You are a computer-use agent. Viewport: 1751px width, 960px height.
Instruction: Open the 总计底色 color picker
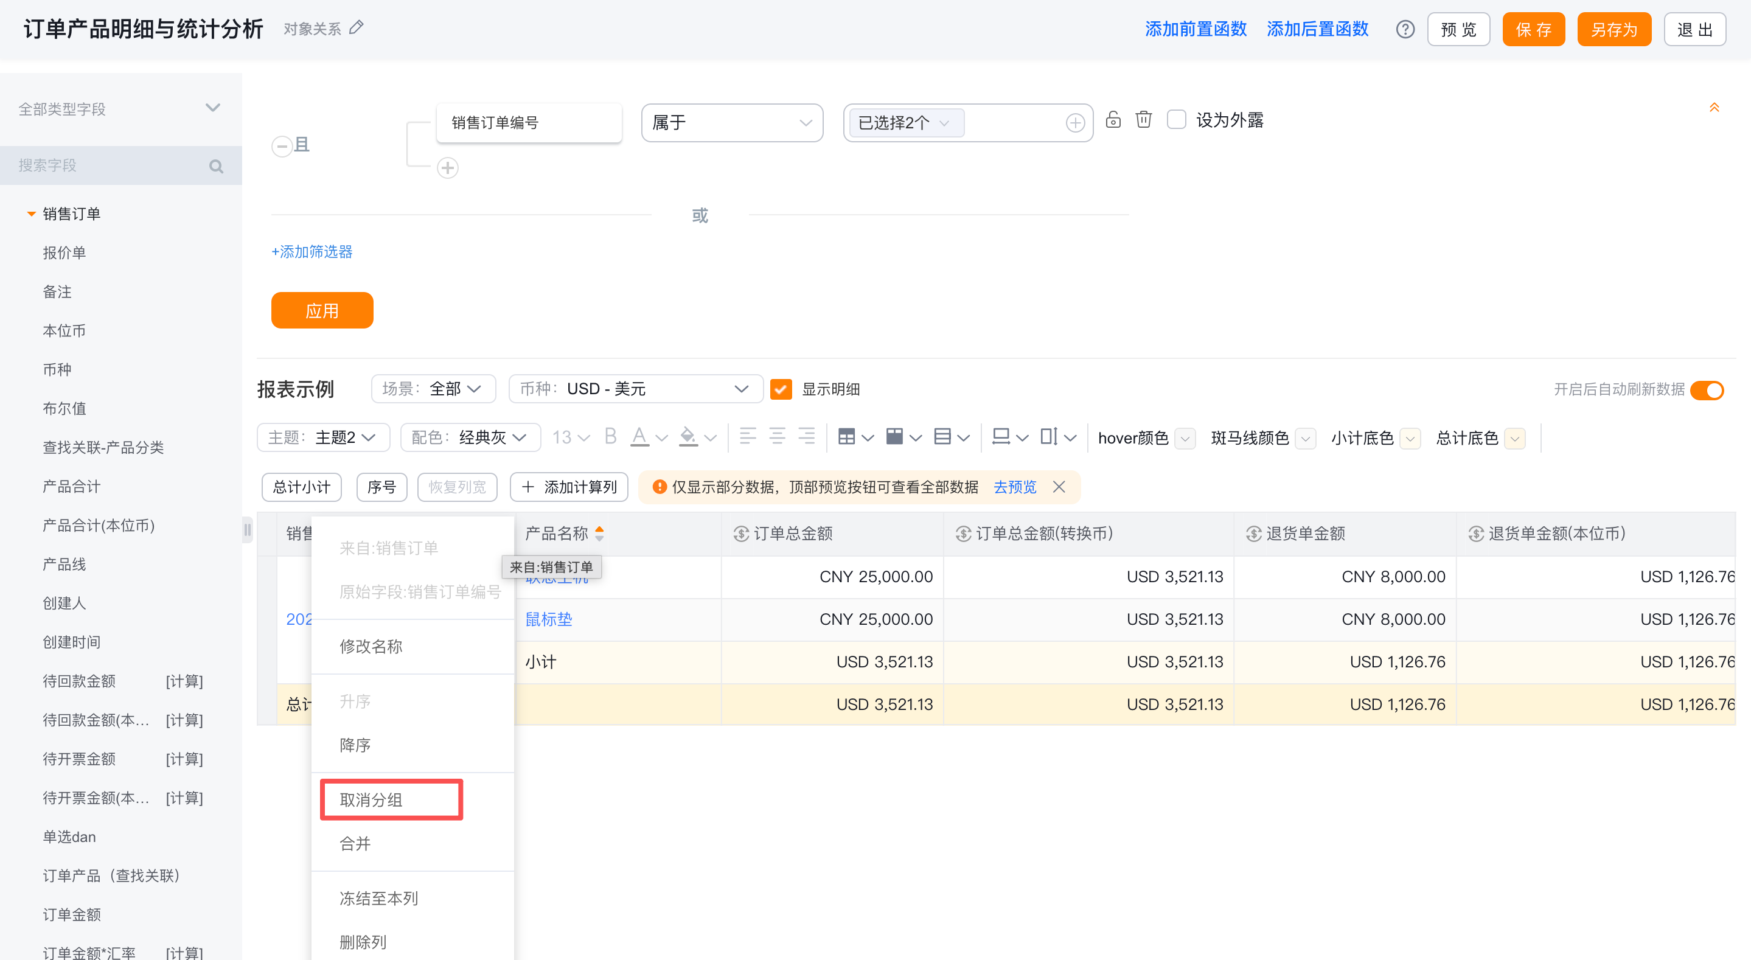click(x=1514, y=439)
